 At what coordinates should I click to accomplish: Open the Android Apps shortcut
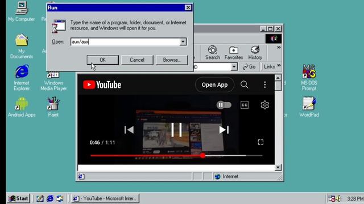[22, 107]
